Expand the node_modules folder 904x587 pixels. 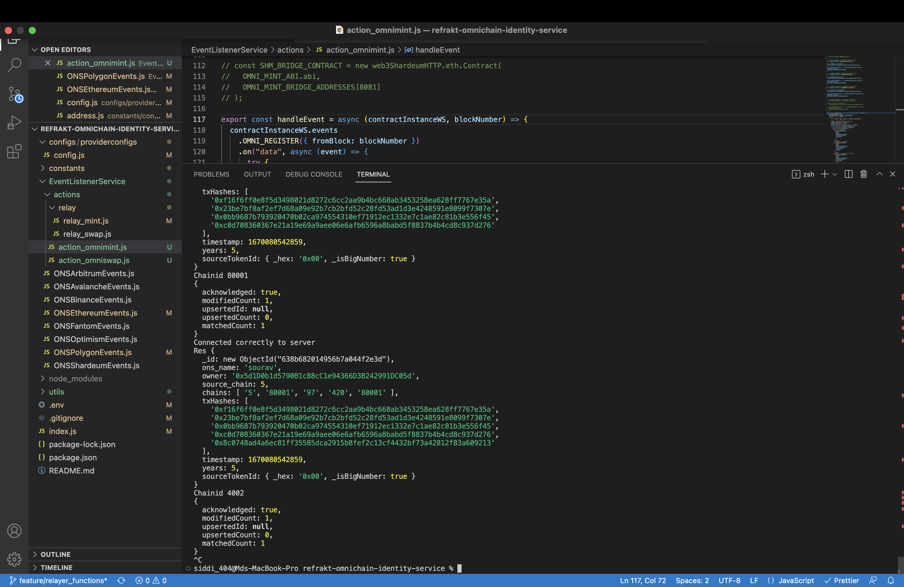(x=105, y=379)
